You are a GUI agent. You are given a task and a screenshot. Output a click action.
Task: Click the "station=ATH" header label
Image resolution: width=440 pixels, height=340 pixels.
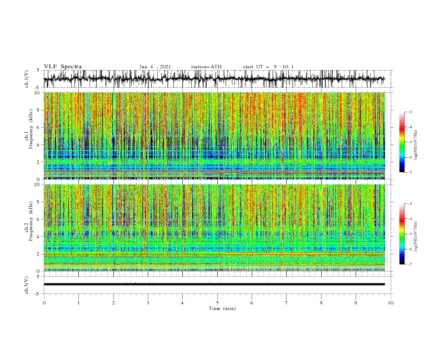(206, 67)
